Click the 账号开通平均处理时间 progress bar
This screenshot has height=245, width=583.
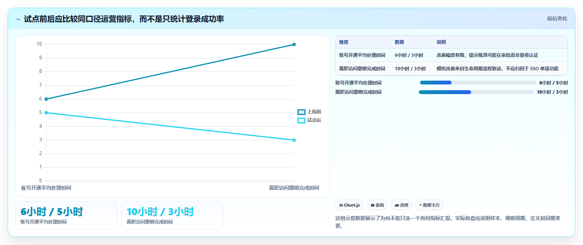(478, 83)
